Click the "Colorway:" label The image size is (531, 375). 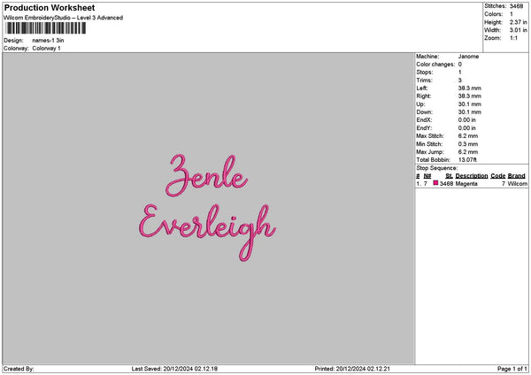point(16,49)
